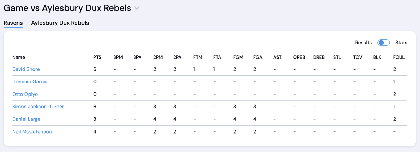Click the FGA column header
Viewport: 420px width, 152px height.
pos(257,57)
